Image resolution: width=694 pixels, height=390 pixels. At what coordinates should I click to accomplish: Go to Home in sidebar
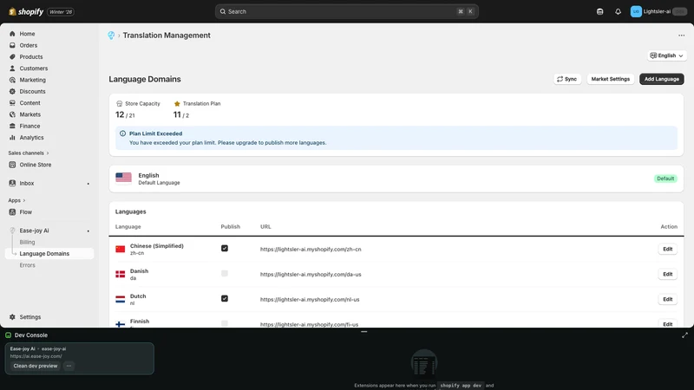tap(27, 34)
